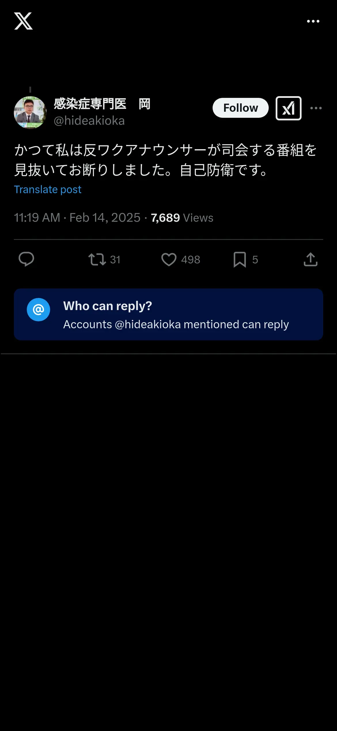
Task: Open the share upload-arrow icon
Action: point(311,259)
